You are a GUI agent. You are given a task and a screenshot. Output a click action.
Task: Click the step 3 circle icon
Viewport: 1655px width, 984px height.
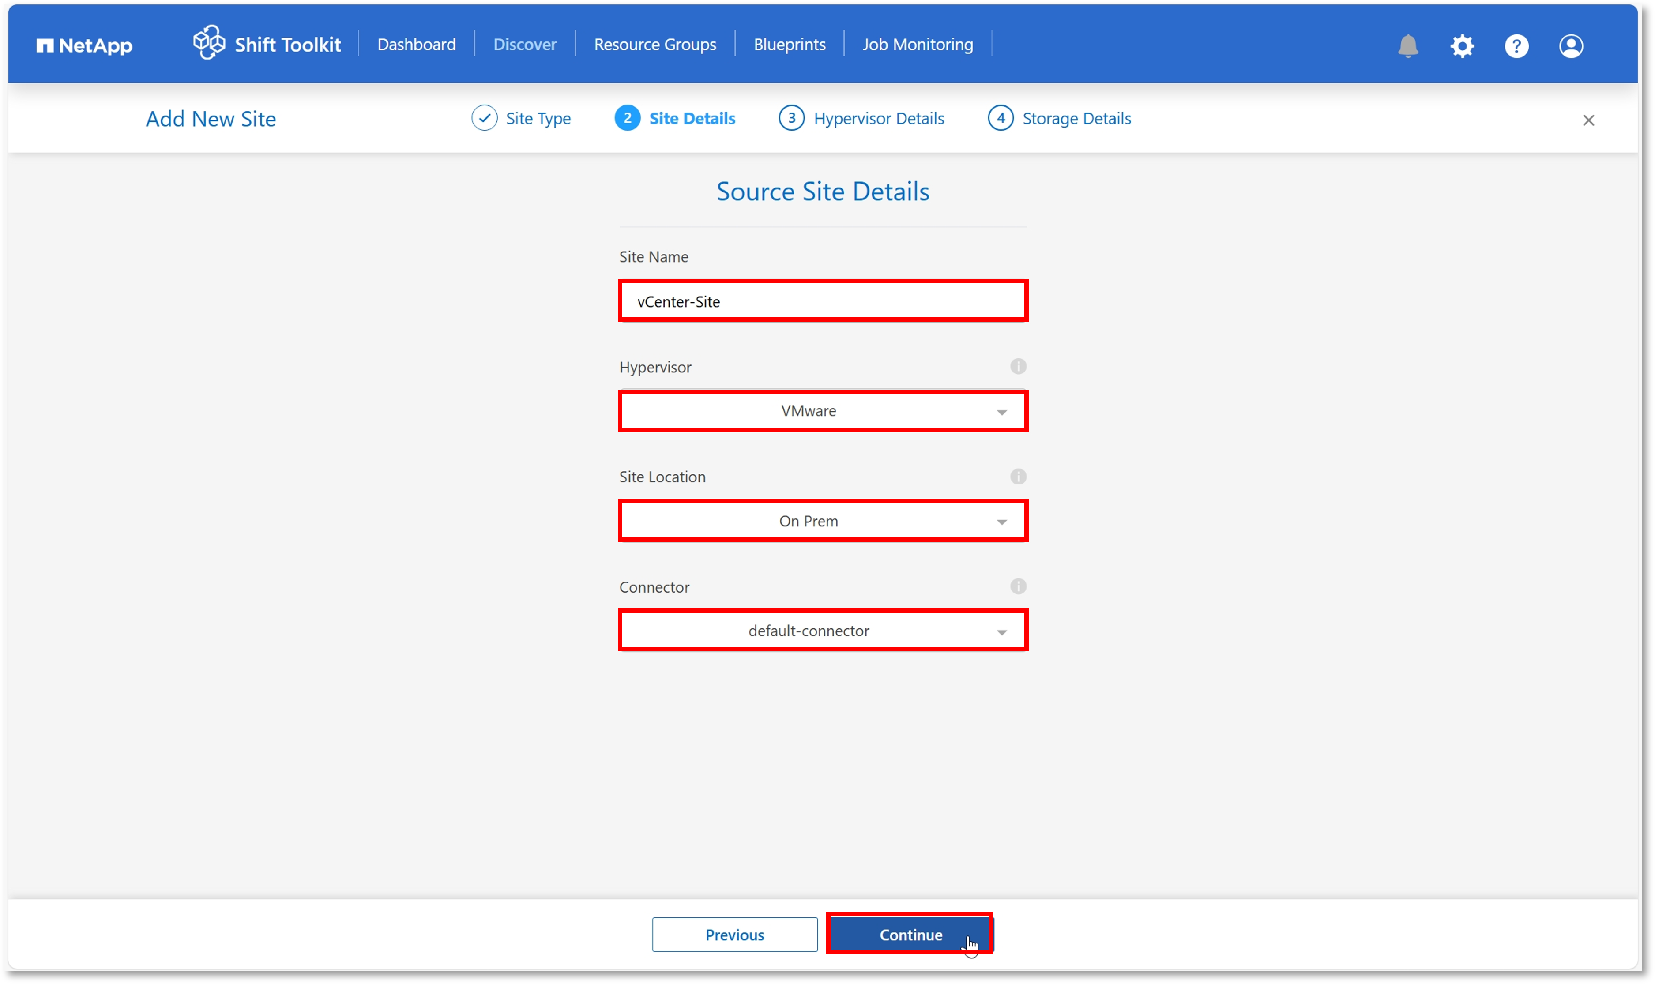pyautogui.click(x=791, y=118)
